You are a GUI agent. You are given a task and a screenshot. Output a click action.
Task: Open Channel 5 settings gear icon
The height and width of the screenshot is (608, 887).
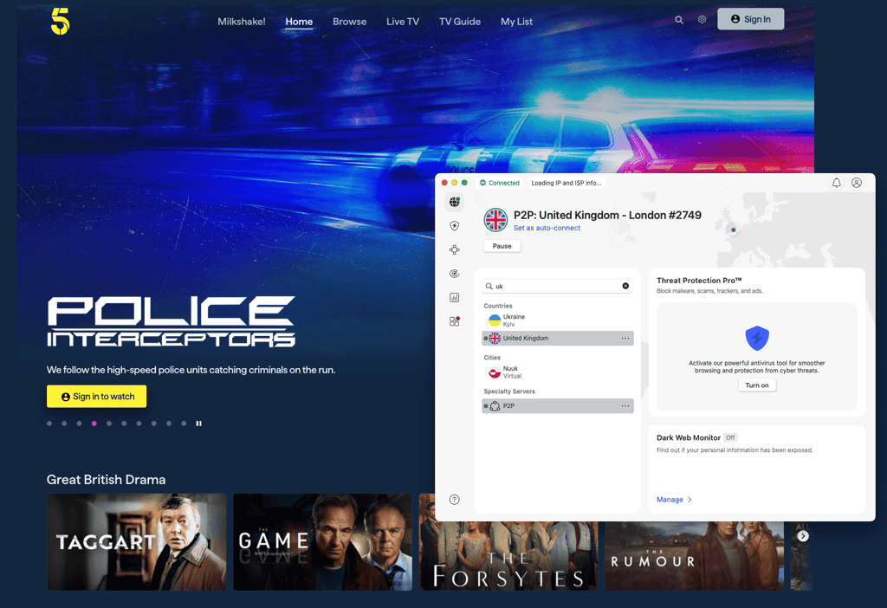[x=702, y=20]
